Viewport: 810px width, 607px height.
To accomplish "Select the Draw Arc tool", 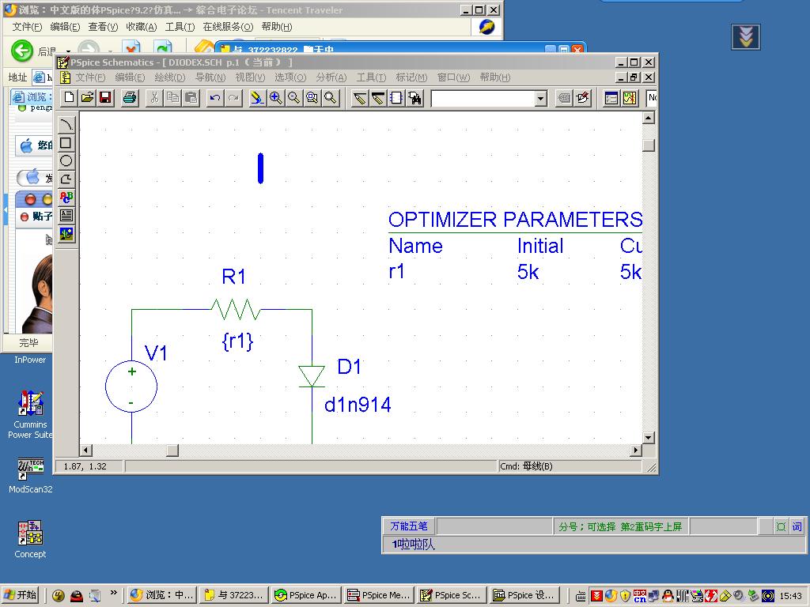I will (66, 124).
